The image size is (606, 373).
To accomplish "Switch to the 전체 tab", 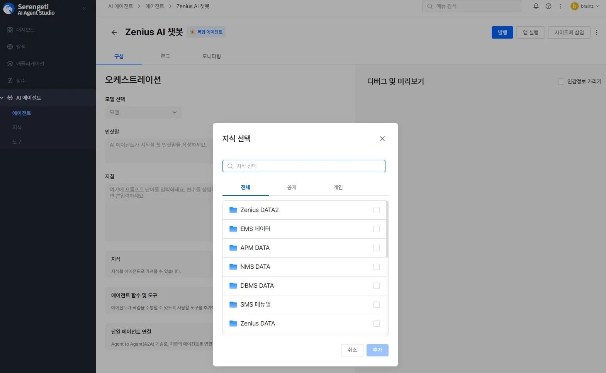I will (x=246, y=188).
